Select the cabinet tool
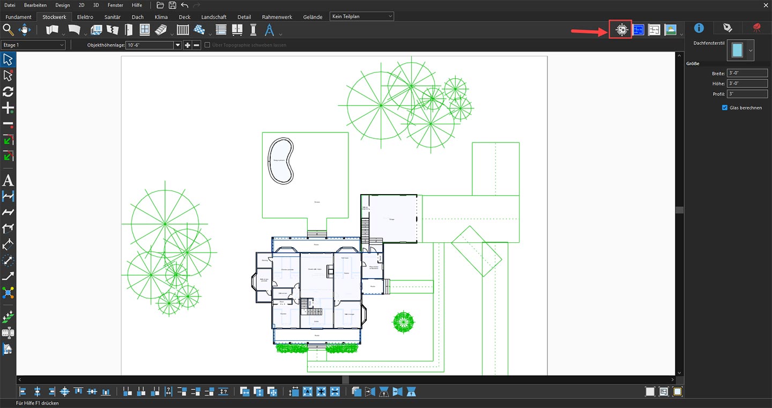 [237, 30]
